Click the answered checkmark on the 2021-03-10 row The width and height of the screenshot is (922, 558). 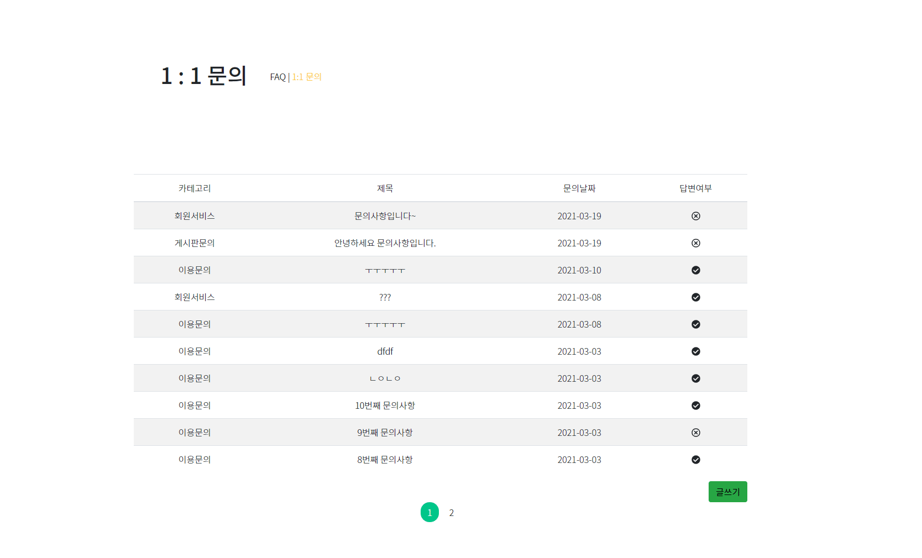[695, 270]
